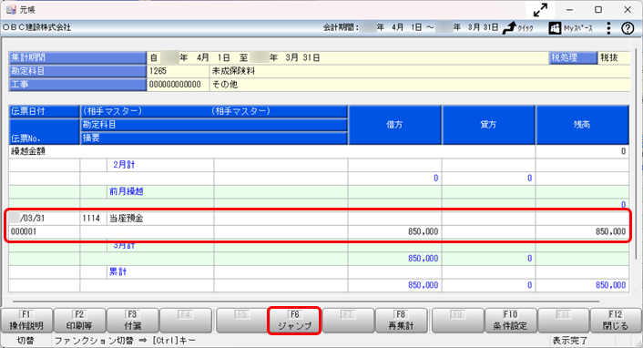Click the F12 閉じる button
This screenshot has height=348, width=643.
pos(615,320)
